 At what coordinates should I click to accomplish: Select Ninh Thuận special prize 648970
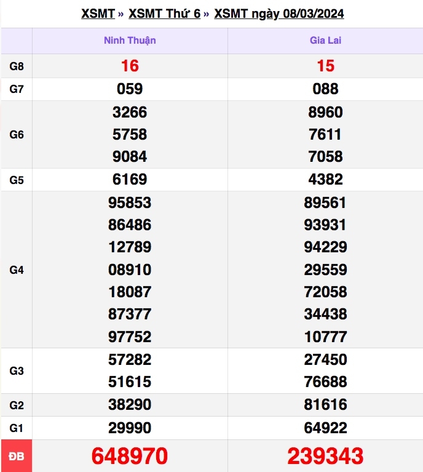[130, 456]
